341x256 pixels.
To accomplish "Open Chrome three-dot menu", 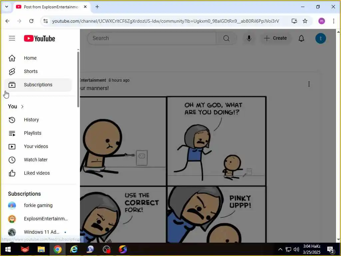I will (333, 21).
